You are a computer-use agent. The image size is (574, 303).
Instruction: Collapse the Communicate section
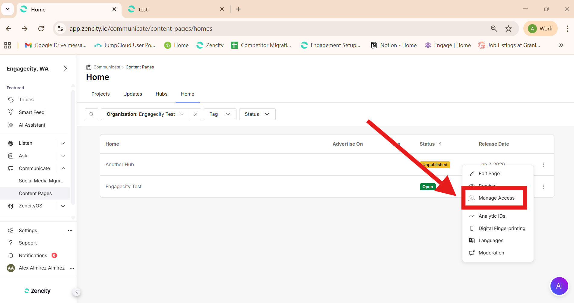[x=63, y=168]
